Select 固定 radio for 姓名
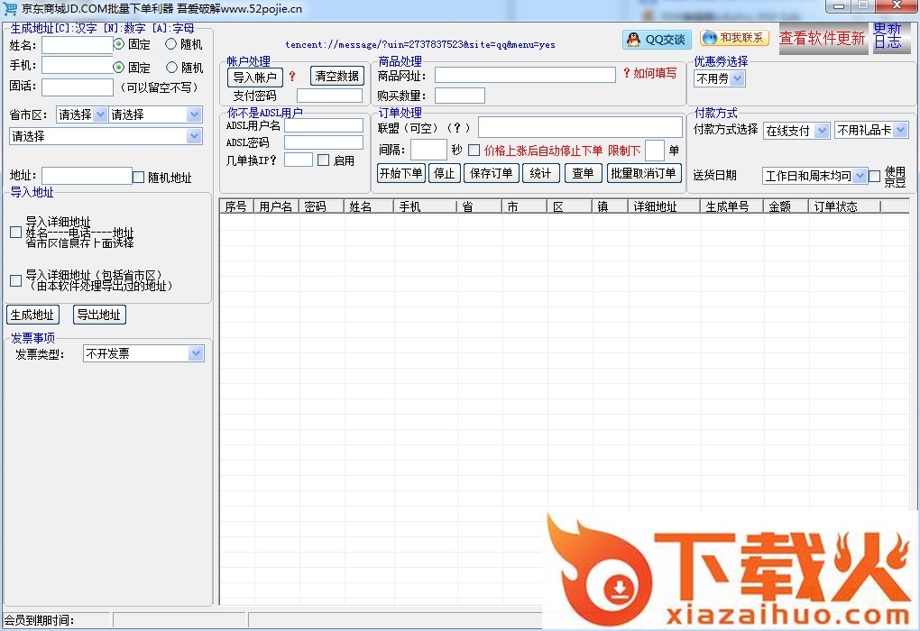The width and height of the screenshot is (920, 631). (119, 44)
